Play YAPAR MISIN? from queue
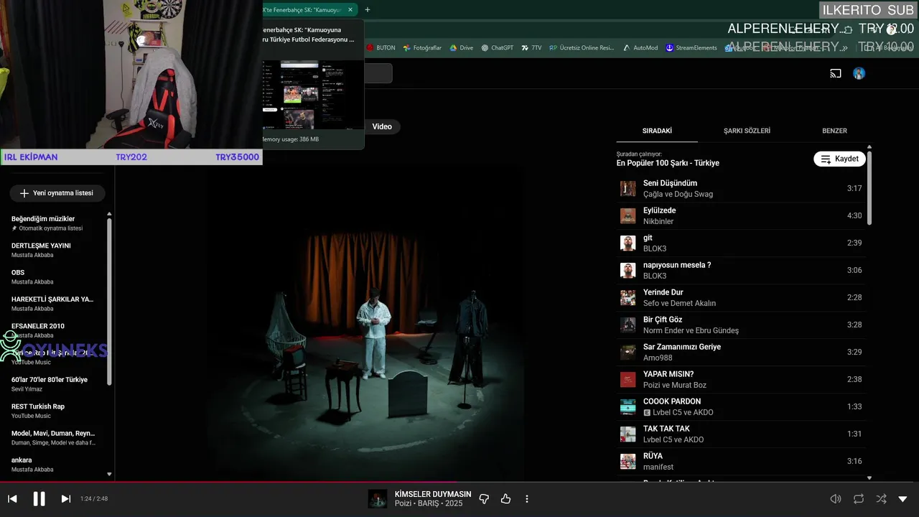 click(741, 379)
